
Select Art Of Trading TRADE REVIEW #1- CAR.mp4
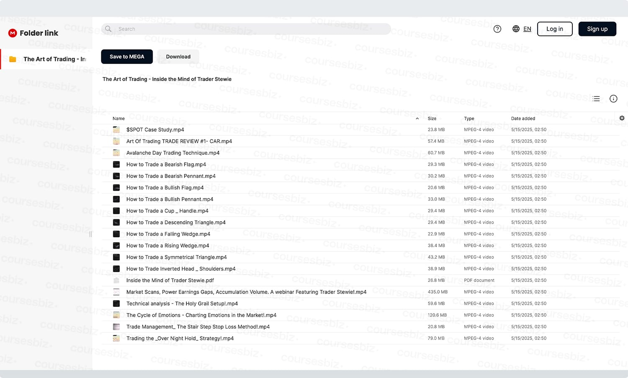tap(179, 141)
